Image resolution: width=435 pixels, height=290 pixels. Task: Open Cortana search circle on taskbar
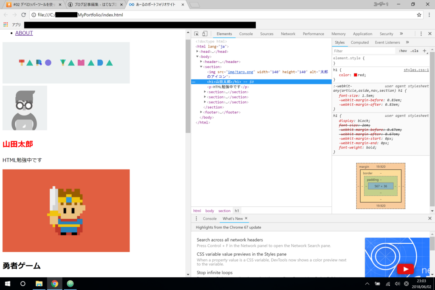click(23, 284)
